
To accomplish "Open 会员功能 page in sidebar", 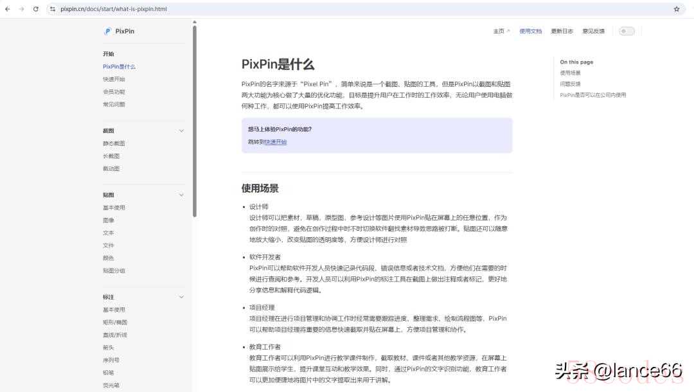I will click(114, 92).
